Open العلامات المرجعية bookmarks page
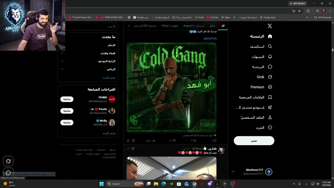This screenshot has height=188, width=334. 255,97
